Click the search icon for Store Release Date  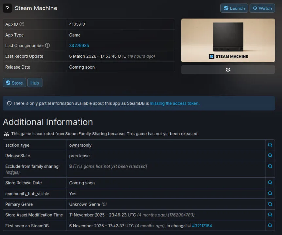(x=270, y=183)
